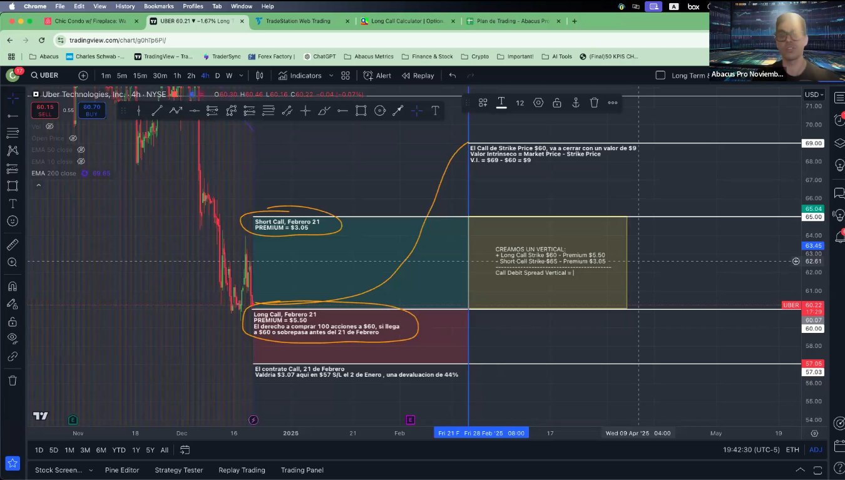This screenshot has height=480, width=845.
Task: Click the Alert button
Action: (377, 76)
